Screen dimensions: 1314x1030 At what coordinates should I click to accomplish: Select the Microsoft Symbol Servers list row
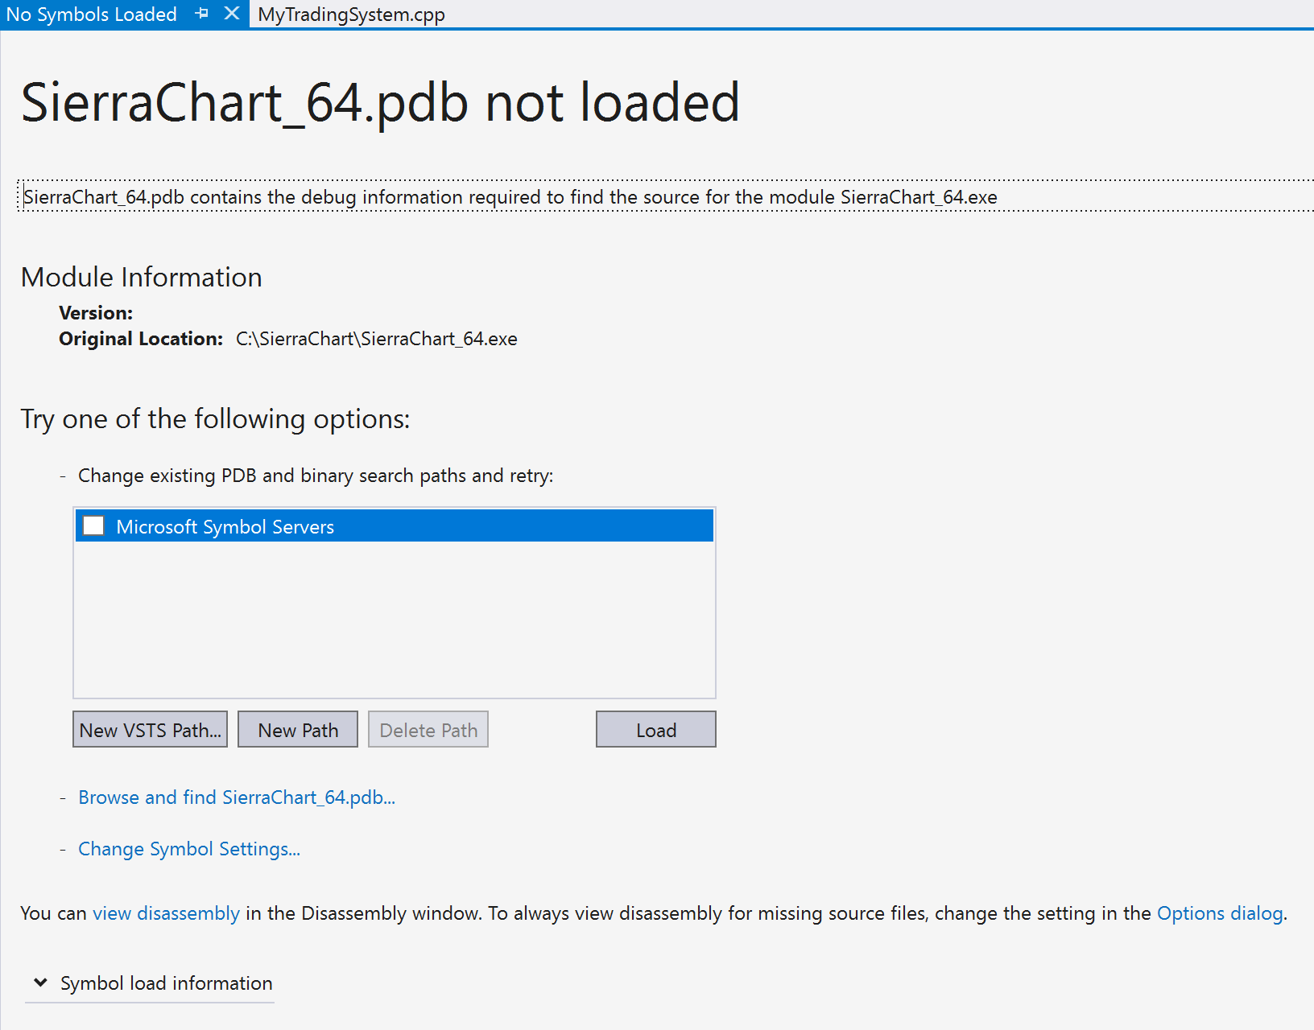pyautogui.click(x=395, y=525)
